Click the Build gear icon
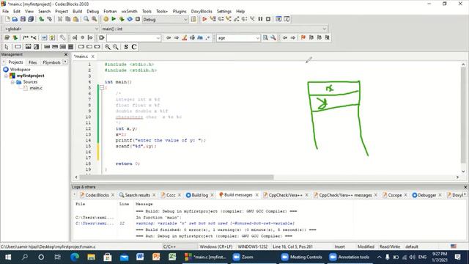 pyautogui.click(x=106, y=19)
